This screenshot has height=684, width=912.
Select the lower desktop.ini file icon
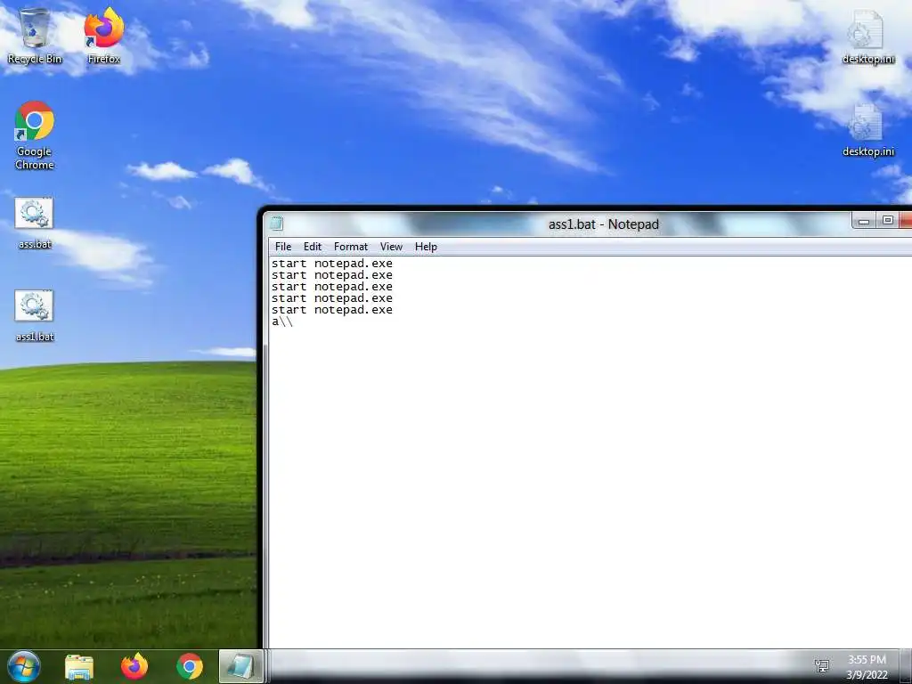867,130
